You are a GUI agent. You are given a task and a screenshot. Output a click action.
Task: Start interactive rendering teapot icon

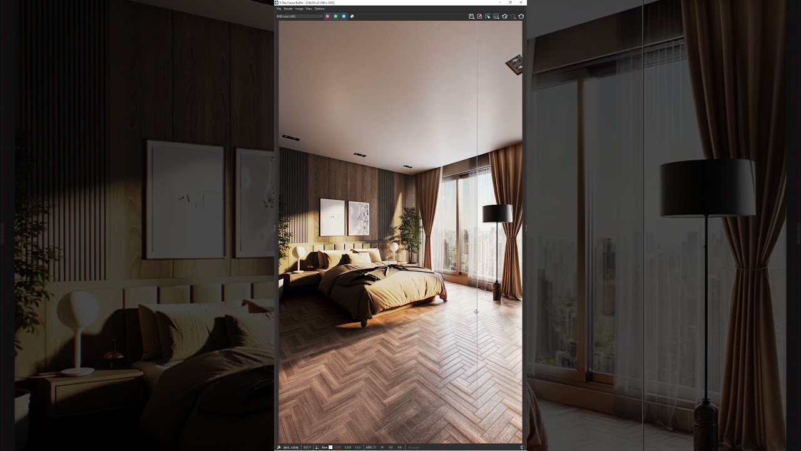coord(504,16)
